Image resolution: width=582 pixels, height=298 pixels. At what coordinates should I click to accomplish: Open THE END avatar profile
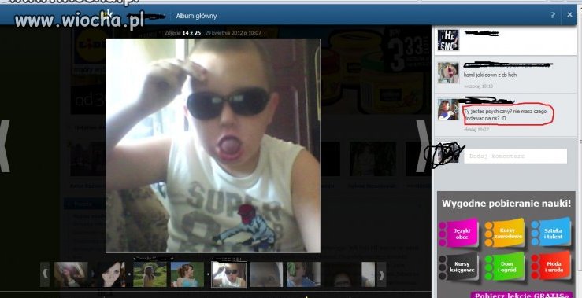(448, 40)
